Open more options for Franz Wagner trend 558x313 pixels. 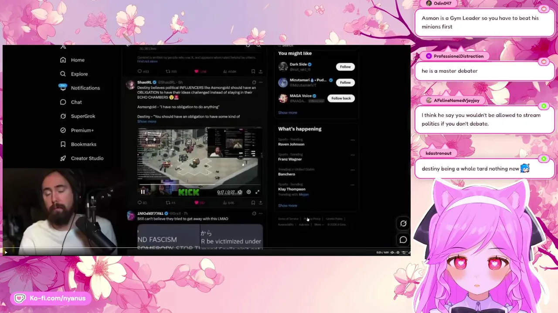[352, 155]
